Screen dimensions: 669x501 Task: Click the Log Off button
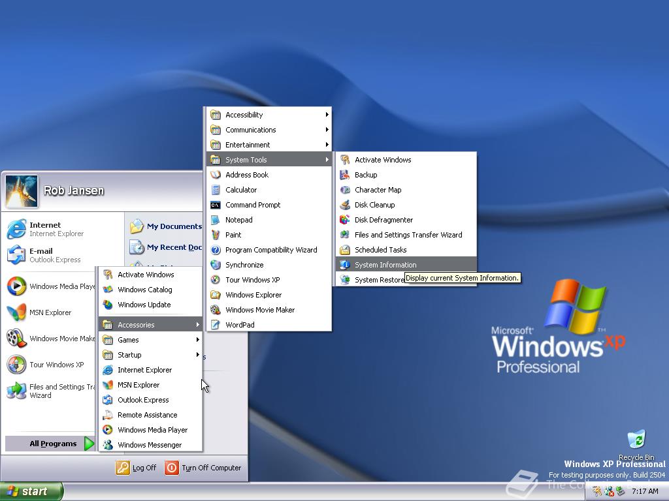[x=136, y=468]
